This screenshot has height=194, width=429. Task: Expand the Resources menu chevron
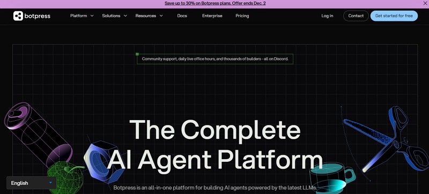coord(161,16)
